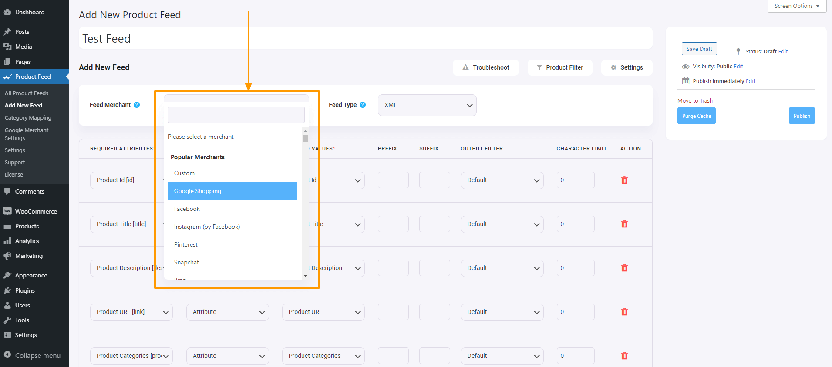Image resolution: width=832 pixels, height=367 pixels.
Task: Select Custom merchant option
Action: click(232, 173)
